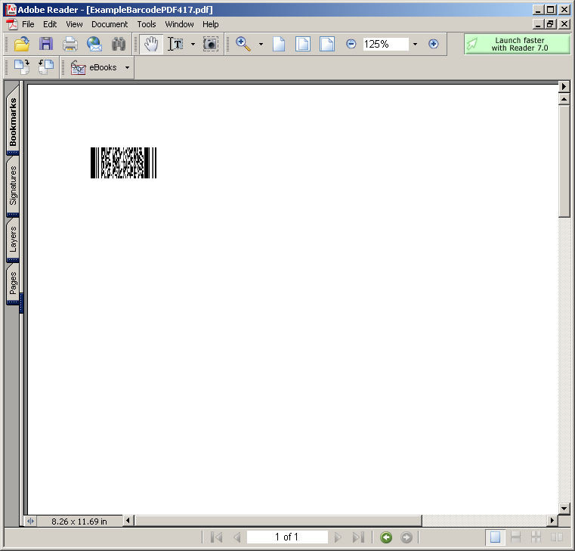Viewport: 575px width, 551px height.
Task: Click the eBooks toolbar icon
Action: tap(78, 68)
